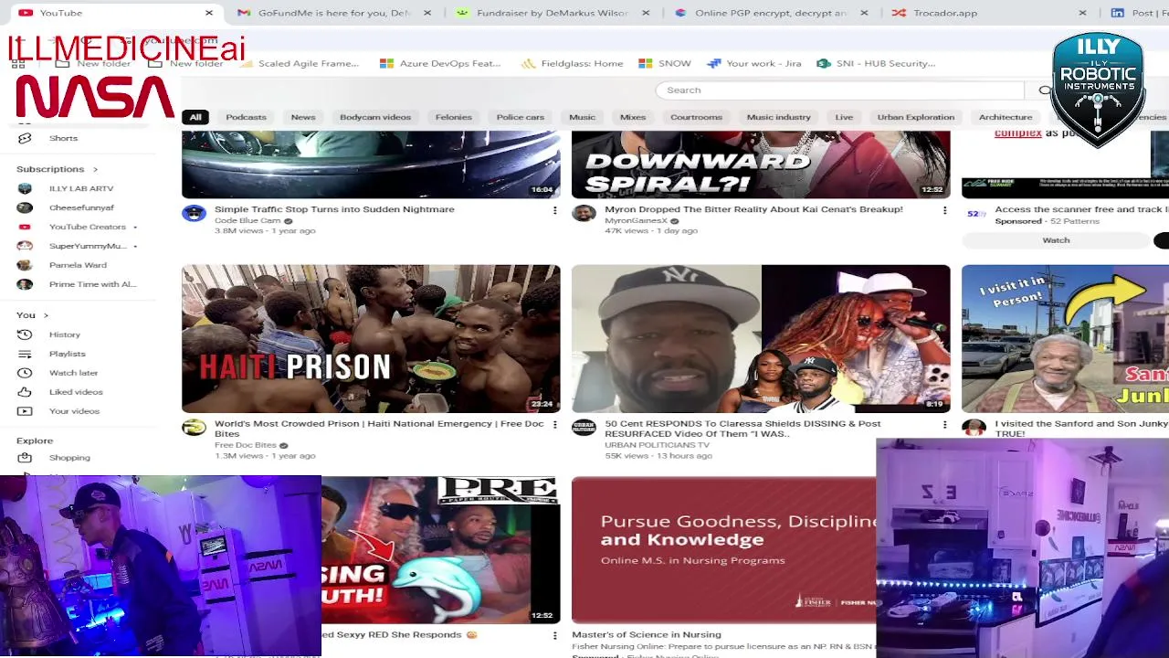Focus the YouTube Search field
This screenshot has height=658, width=1169.
[x=840, y=90]
